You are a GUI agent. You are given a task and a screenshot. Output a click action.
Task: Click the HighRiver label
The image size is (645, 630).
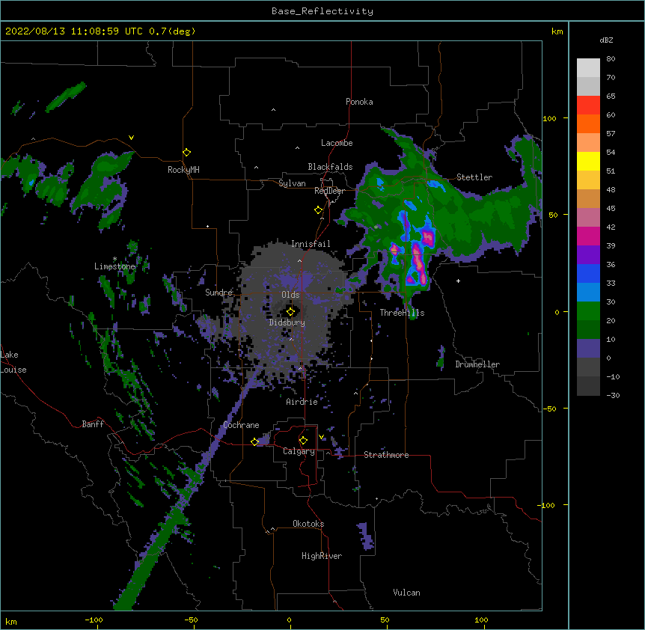click(x=322, y=556)
